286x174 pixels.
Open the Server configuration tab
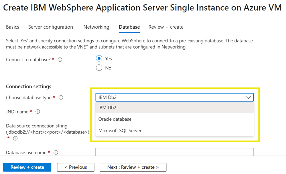coord(50,27)
